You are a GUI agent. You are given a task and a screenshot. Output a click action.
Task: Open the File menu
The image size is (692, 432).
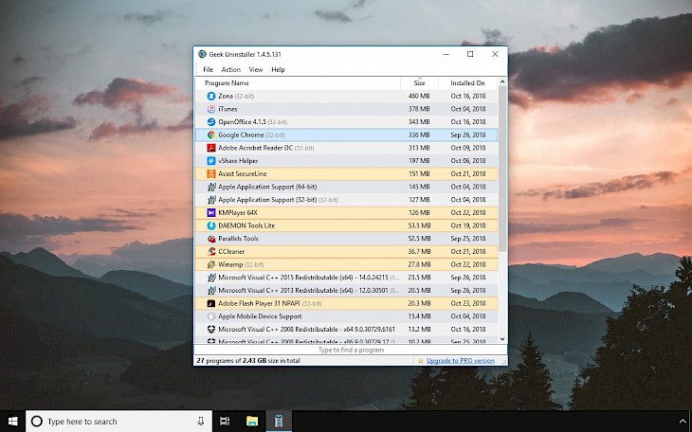pos(208,70)
